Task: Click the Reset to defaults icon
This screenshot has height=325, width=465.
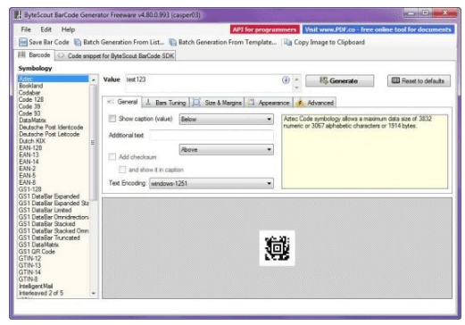Action: pyautogui.click(x=395, y=80)
